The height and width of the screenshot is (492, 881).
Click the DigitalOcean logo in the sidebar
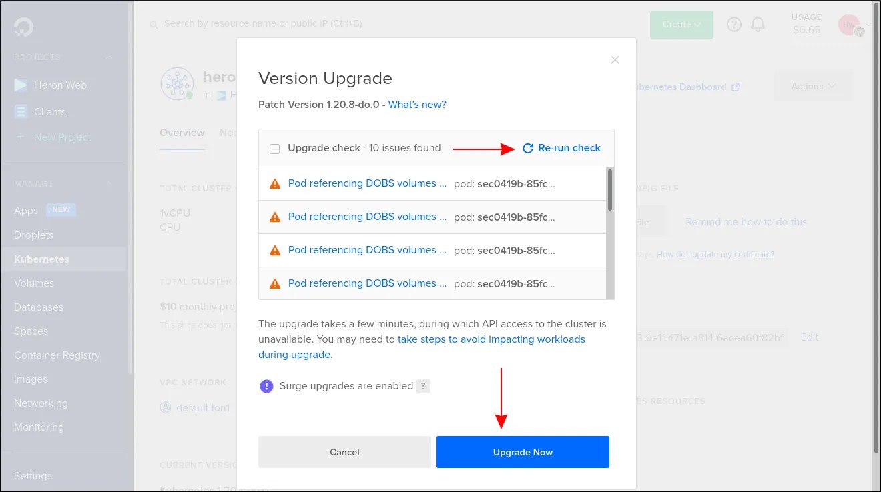[22, 27]
